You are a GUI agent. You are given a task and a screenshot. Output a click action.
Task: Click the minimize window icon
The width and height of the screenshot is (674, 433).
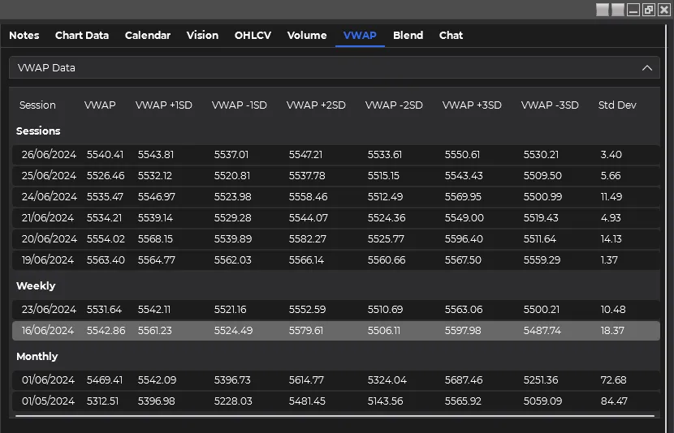633,10
